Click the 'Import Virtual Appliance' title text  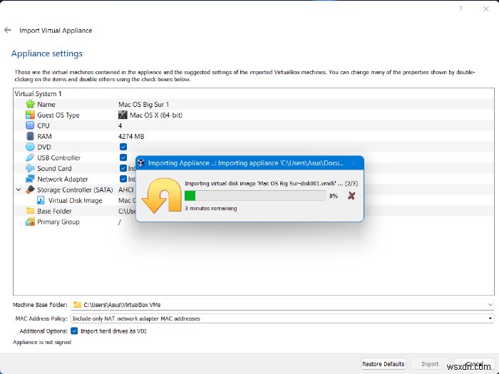click(56, 30)
